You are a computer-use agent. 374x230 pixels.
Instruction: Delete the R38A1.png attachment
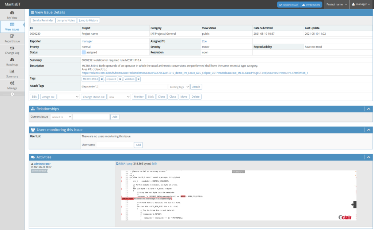tap(153, 164)
